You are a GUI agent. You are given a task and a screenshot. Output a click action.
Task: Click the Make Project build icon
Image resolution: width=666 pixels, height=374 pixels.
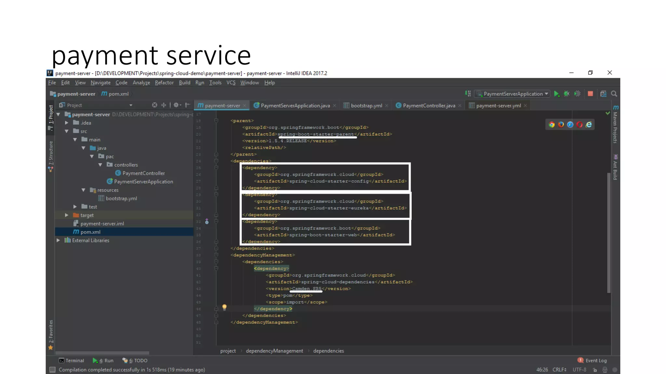point(468,94)
